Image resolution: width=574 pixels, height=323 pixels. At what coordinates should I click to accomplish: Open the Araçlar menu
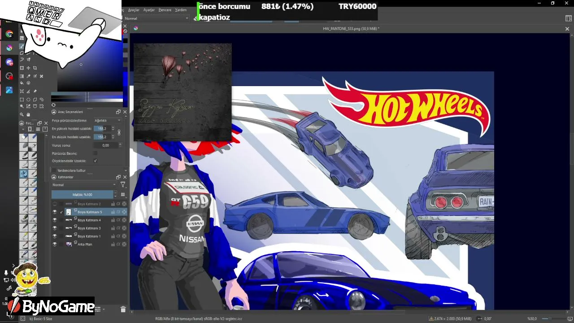pos(134,10)
